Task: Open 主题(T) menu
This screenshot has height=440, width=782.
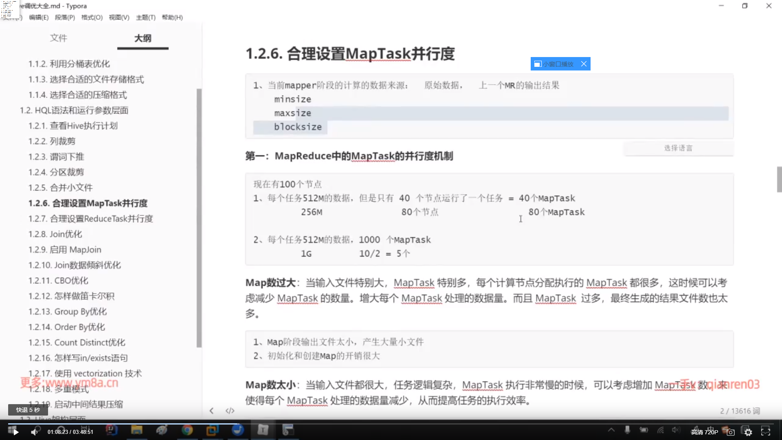Action: pyautogui.click(x=145, y=18)
